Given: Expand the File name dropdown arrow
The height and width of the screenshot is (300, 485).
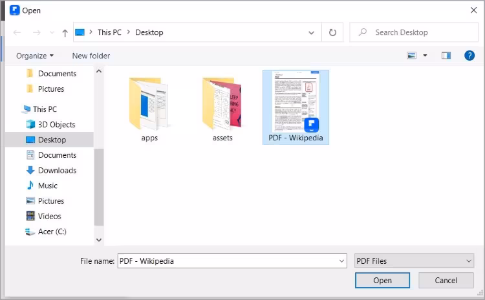Looking at the screenshot, I should click(342, 261).
